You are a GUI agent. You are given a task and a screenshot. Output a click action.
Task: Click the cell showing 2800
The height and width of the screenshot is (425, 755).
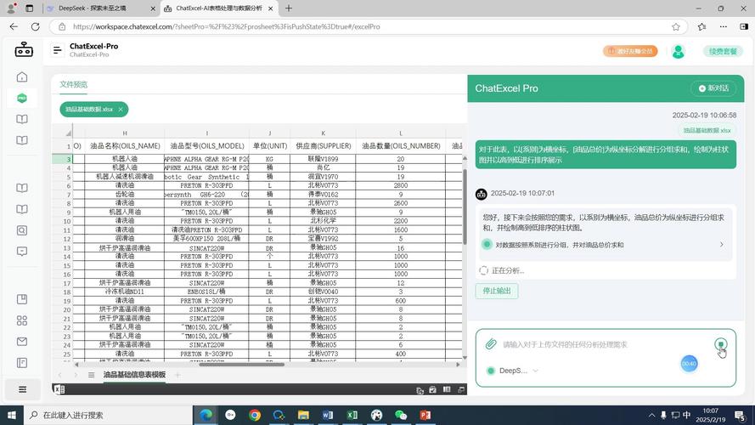pyautogui.click(x=401, y=185)
